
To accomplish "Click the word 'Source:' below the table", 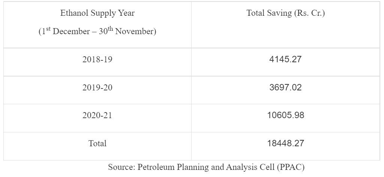I will 121,167.
